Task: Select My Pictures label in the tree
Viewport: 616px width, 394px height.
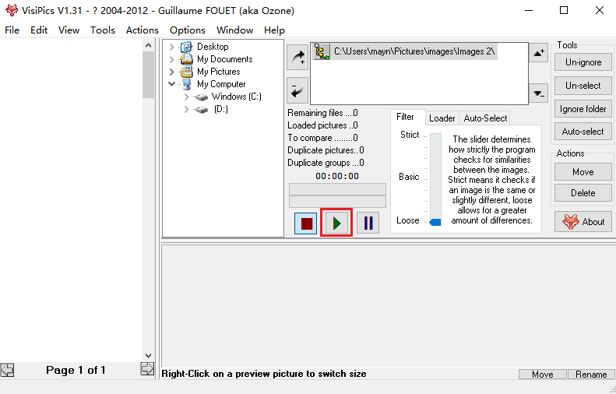Action: [218, 72]
